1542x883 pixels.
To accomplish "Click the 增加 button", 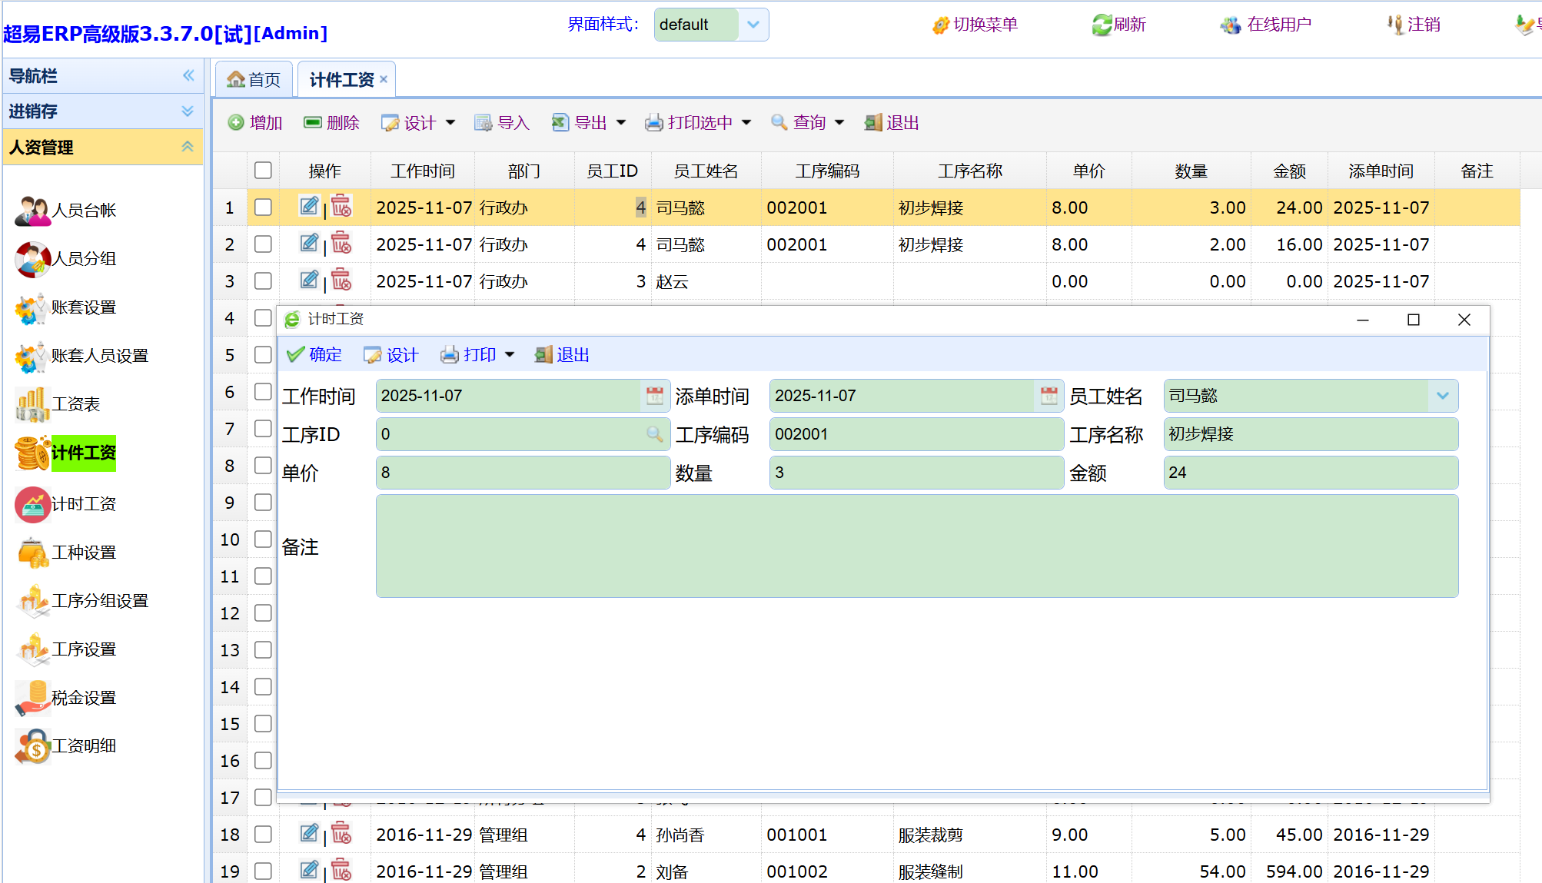I will tap(256, 123).
